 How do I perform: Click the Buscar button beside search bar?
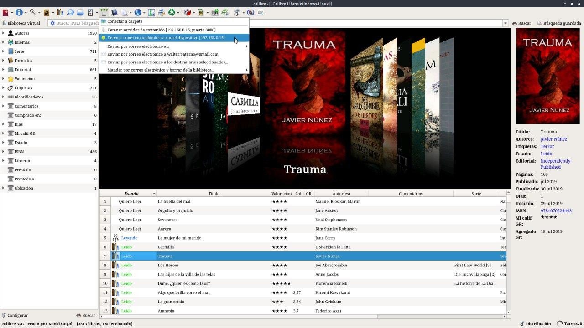click(521, 23)
